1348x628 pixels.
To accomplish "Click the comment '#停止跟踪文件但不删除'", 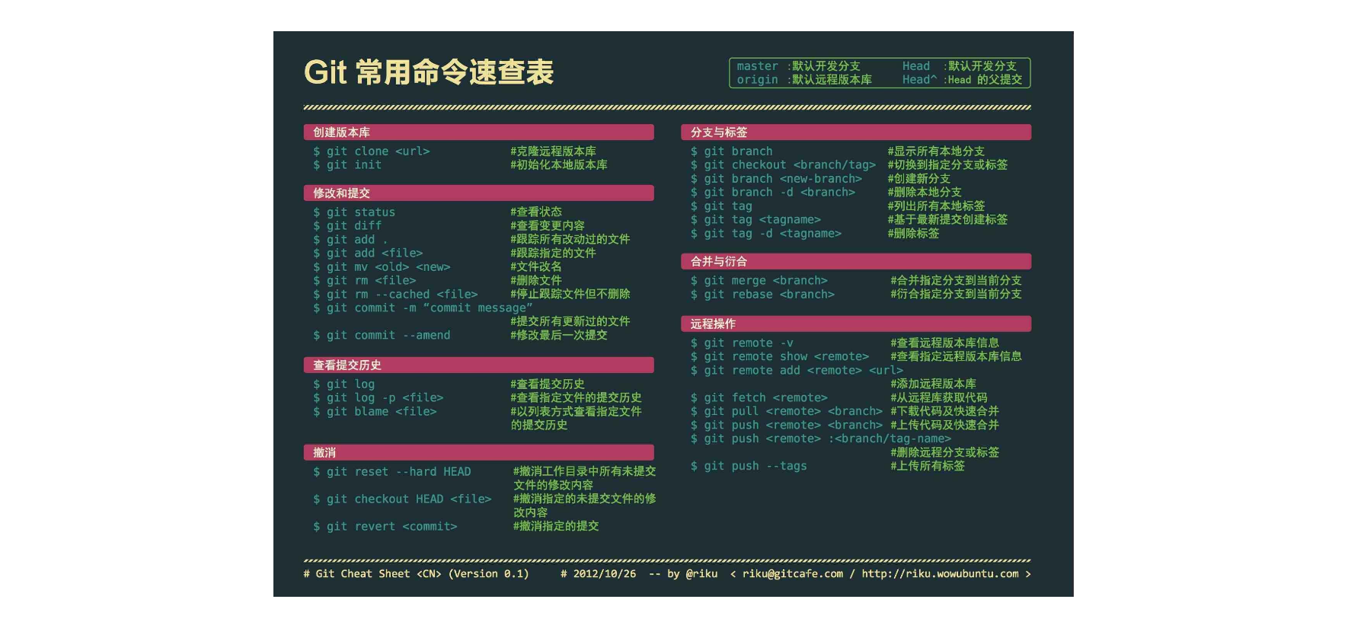I will tap(570, 295).
